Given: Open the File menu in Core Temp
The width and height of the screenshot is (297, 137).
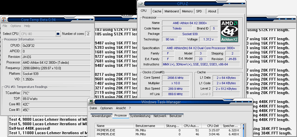Looking at the screenshot, I should 5,26.
